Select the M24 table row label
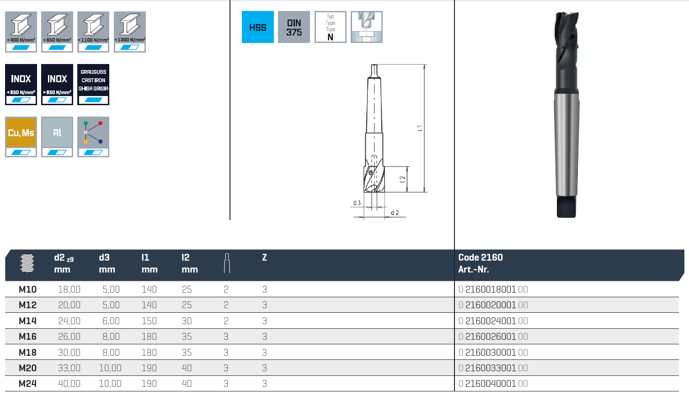Image resolution: width=689 pixels, height=396 pixels. pyautogui.click(x=27, y=384)
